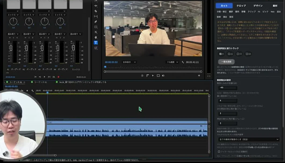This screenshot has height=163, width=285.
Task: Select the Razor tool
Action: pos(96,11)
